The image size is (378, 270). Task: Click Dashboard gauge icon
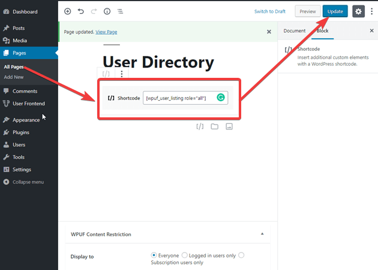tap(6, 11)
